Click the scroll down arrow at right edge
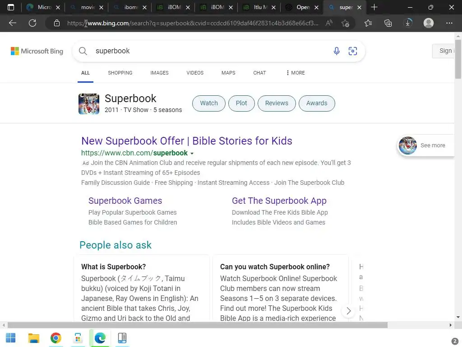 [x=458, y=318]
